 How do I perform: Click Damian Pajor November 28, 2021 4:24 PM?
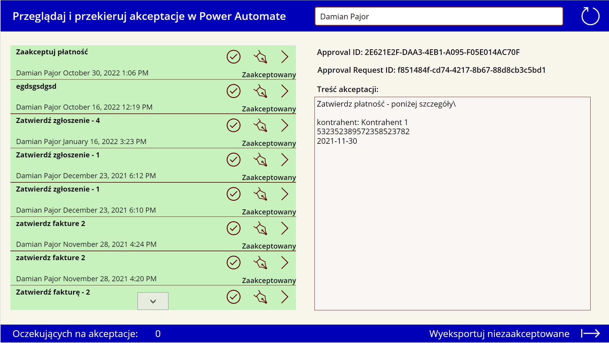86,244
